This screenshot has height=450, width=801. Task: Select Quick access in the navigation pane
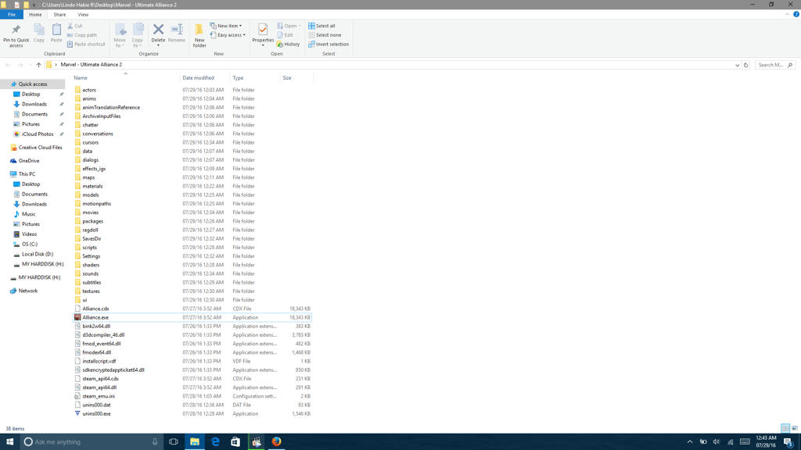(33, 84)
